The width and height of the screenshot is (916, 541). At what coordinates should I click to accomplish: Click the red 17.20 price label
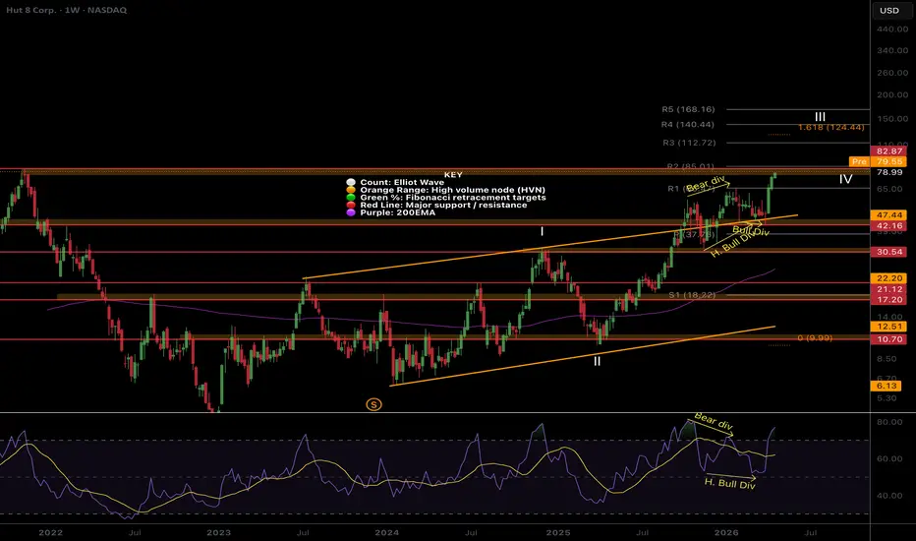pyautogui.click(x=888, y=299)
